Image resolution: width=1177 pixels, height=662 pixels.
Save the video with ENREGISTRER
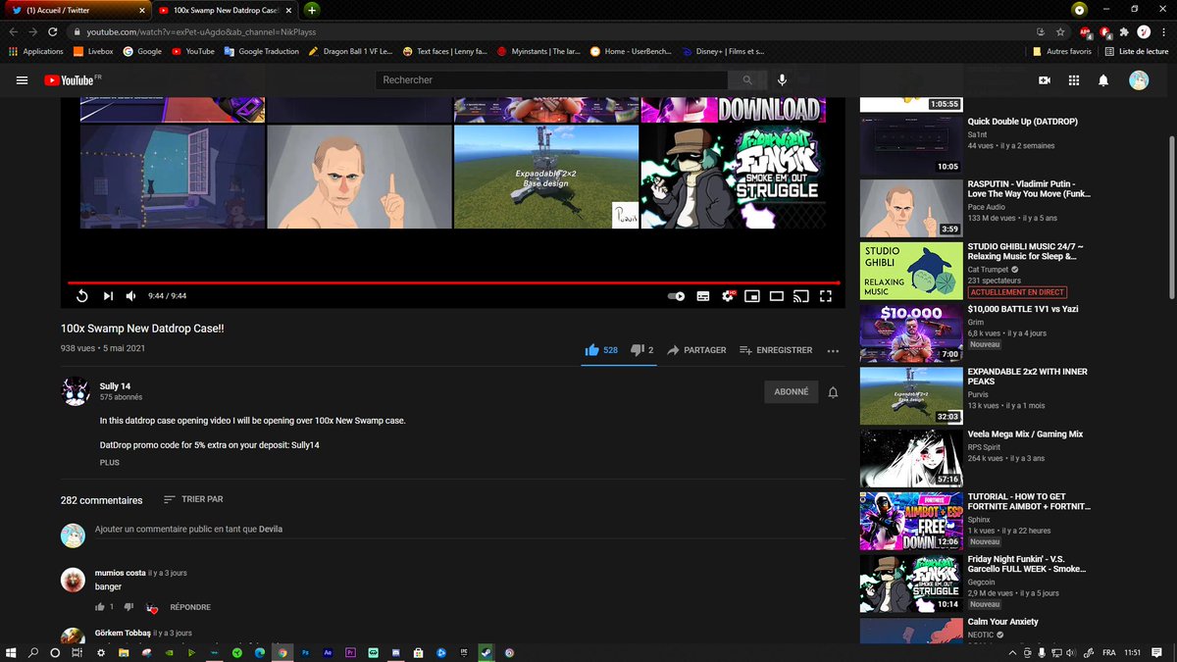pos(776,350)
